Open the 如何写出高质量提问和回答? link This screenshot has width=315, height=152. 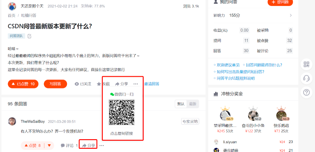[240, 72]
